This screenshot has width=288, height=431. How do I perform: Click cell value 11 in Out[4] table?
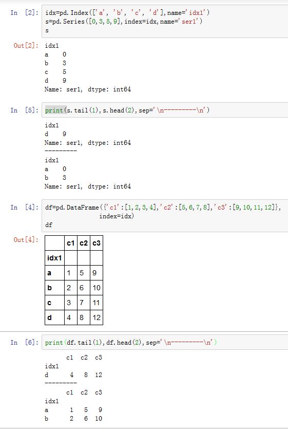(96, 303)
